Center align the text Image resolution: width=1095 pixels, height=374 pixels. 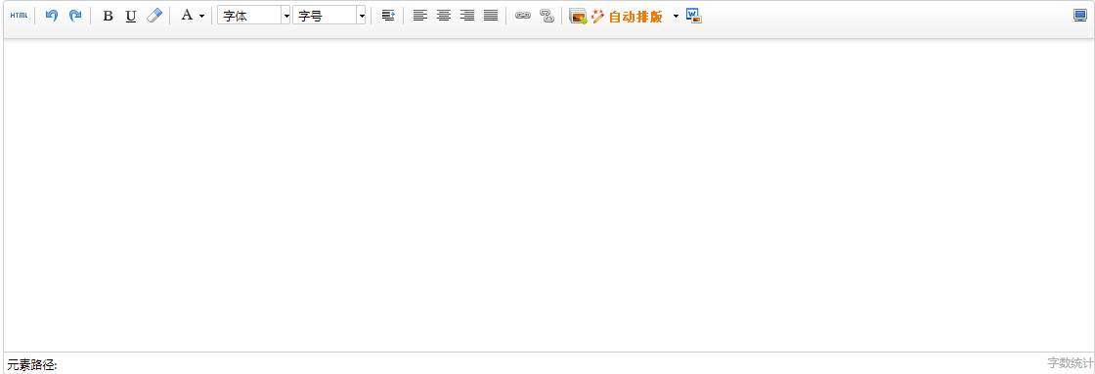(x=444, y=16)
